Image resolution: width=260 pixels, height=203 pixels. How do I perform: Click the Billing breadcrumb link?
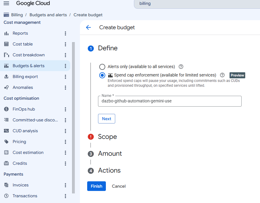pyautogui.click(x=17, y=15)
